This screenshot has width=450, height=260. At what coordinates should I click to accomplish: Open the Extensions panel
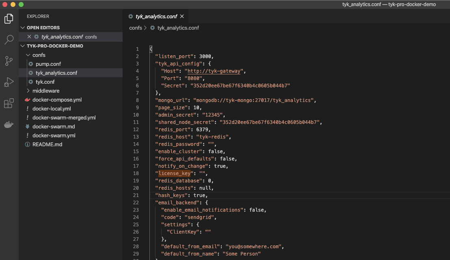tap(8, 103)
